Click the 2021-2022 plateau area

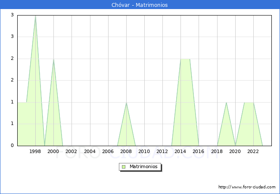[249, 124]
